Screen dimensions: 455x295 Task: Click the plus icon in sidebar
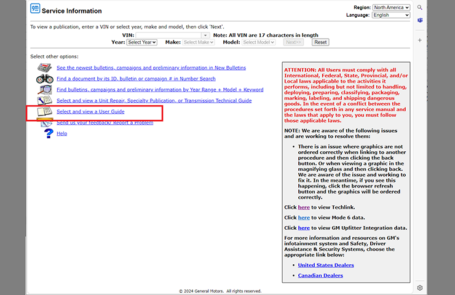[419, 41]
